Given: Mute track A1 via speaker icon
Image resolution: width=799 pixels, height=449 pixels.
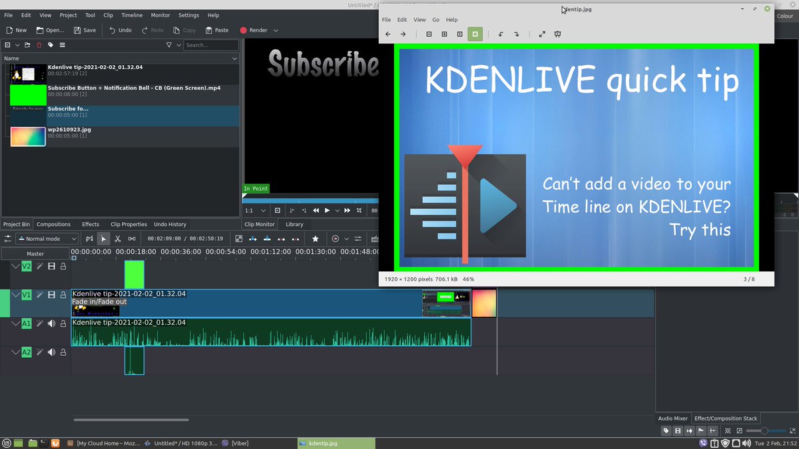Looking at the screenshot, I should (x=51, y=323).
